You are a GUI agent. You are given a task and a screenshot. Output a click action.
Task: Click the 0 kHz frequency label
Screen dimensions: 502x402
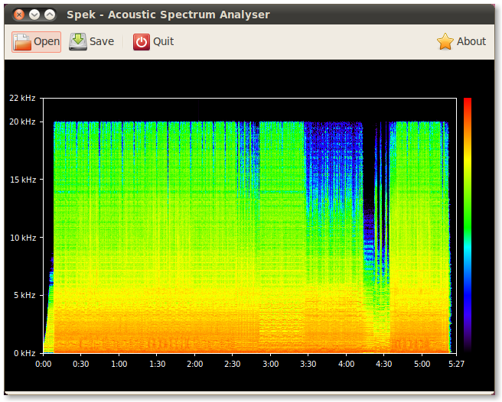(x=24, y=353)
